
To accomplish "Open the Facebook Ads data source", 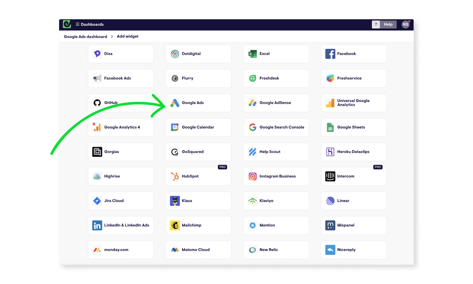I will pyautogui.click(x=121, y=78).
